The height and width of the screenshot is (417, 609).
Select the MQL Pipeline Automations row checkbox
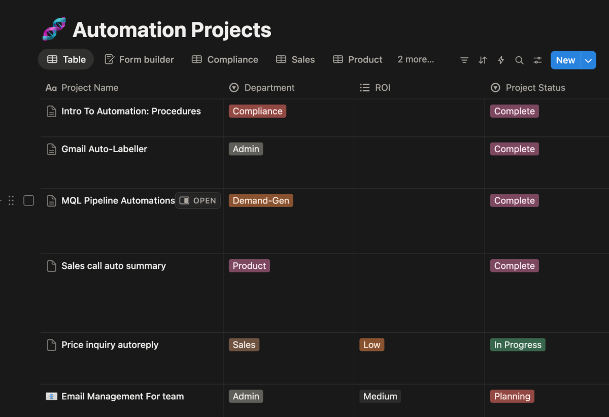coord(29,200)
